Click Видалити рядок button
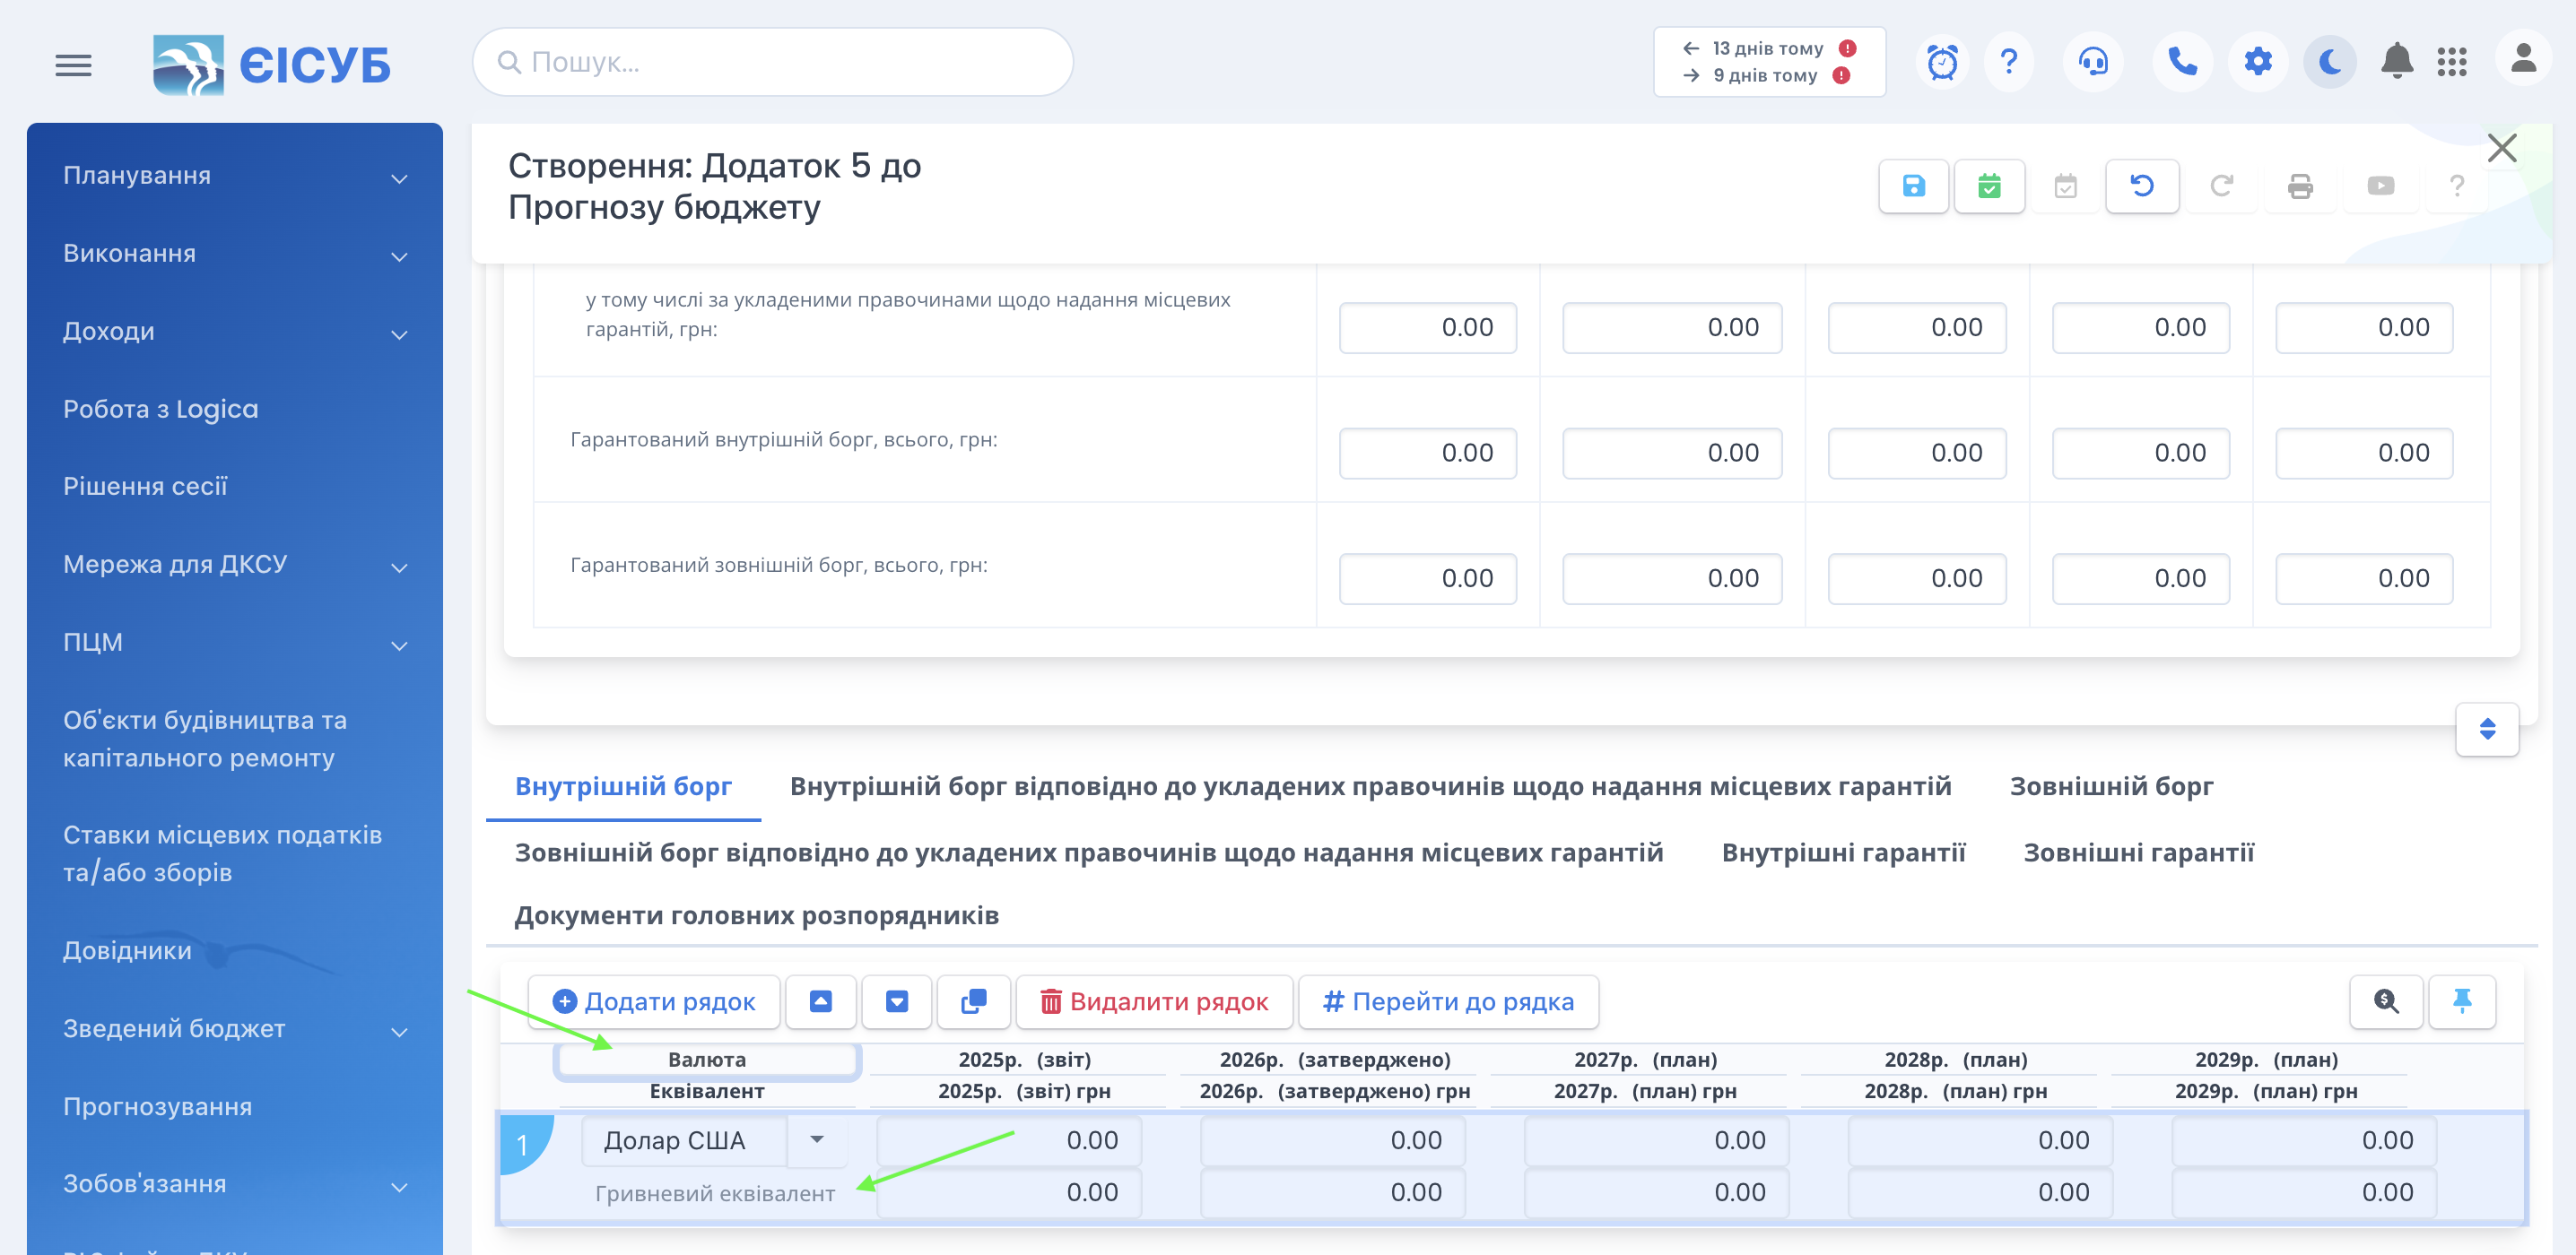 pos(1154,1001)
